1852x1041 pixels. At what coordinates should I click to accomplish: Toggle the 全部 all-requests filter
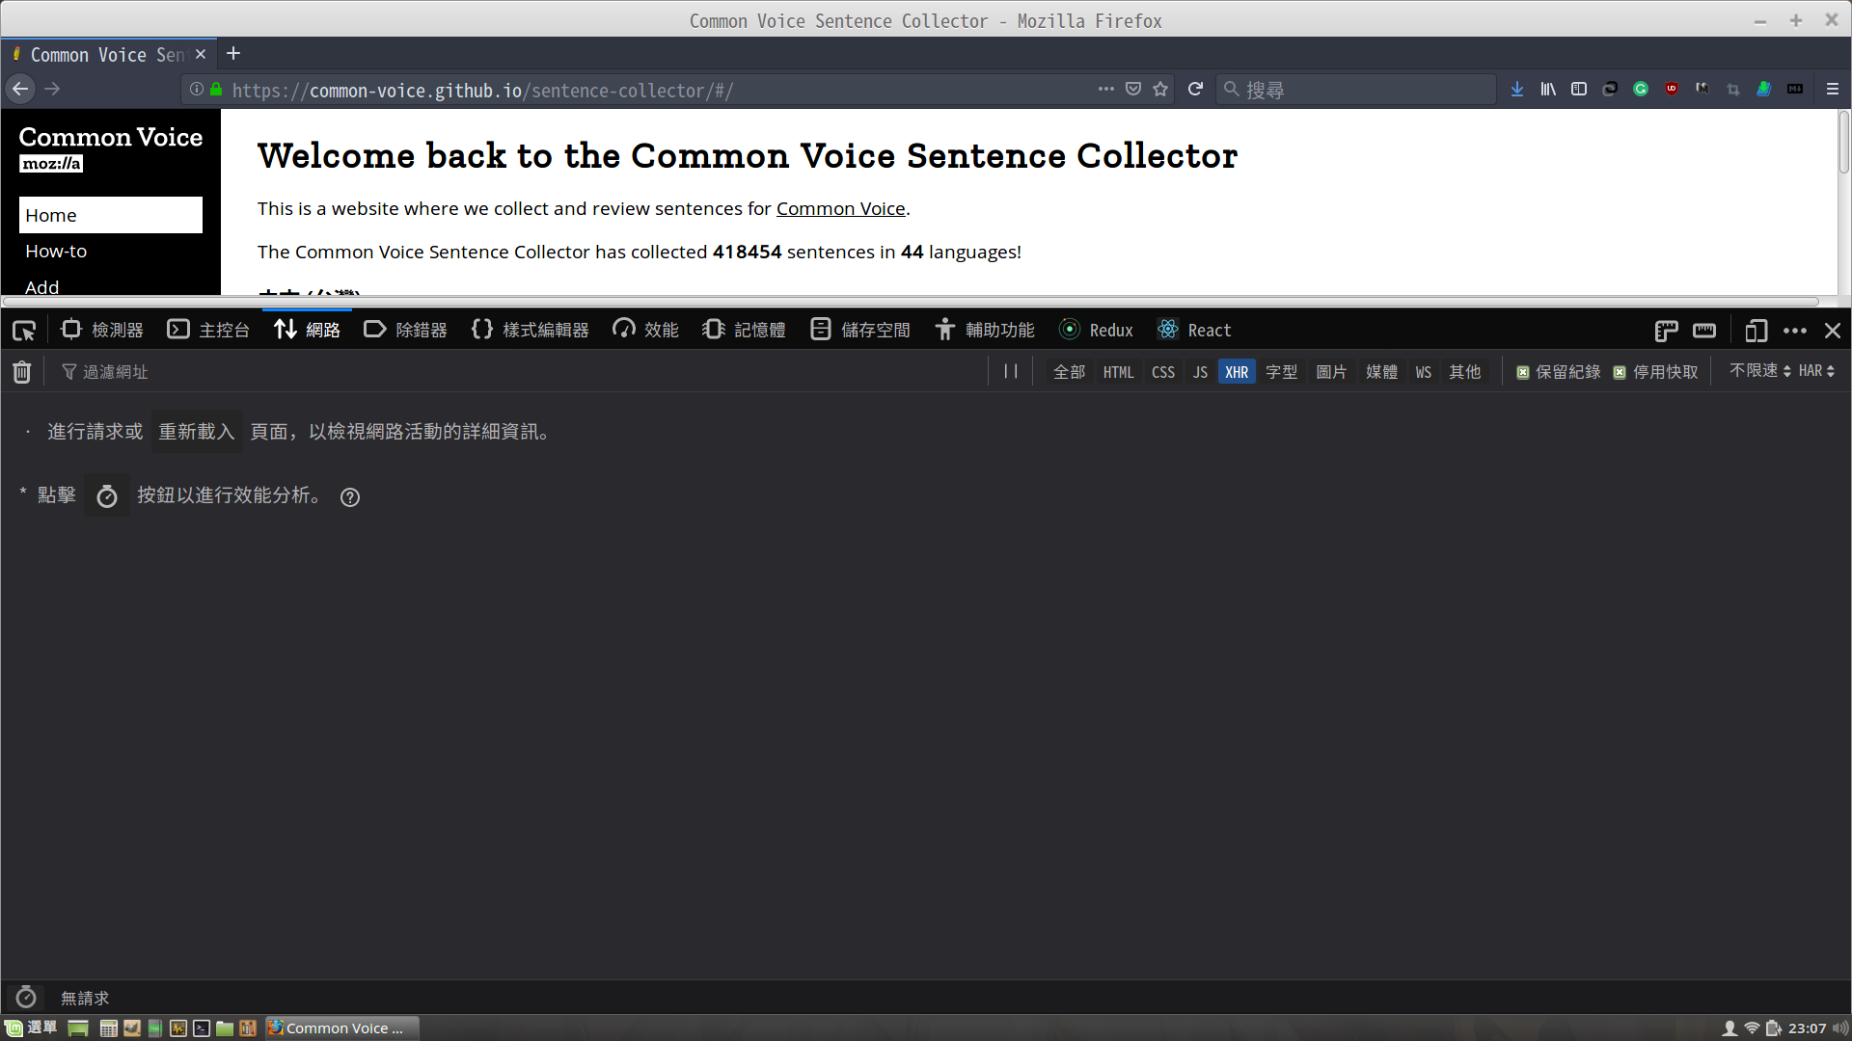1069,372
